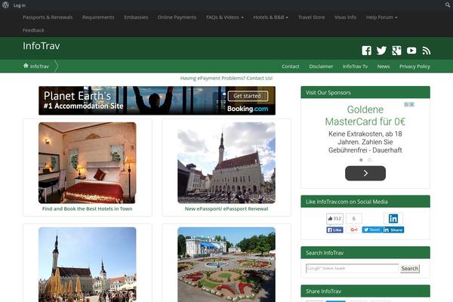The width and height of the screenshot is (453, 302).
Task: Click the Google+ count 6
Action: pos(353,219)
